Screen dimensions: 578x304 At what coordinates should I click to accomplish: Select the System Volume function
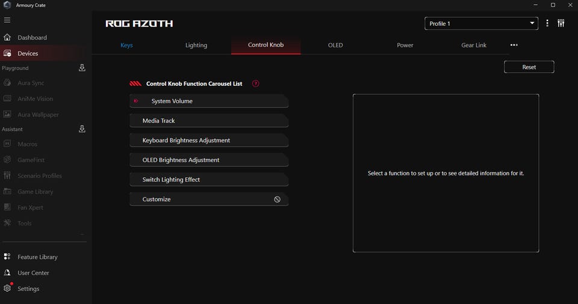point(209,101)
